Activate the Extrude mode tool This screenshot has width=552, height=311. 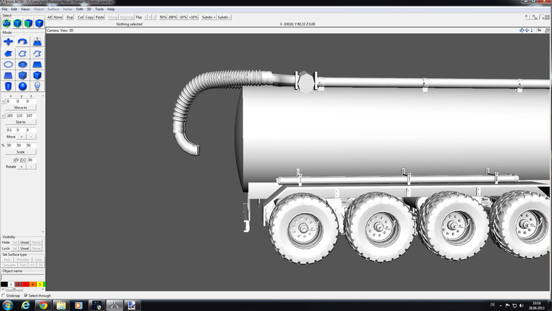pos(37,41)
